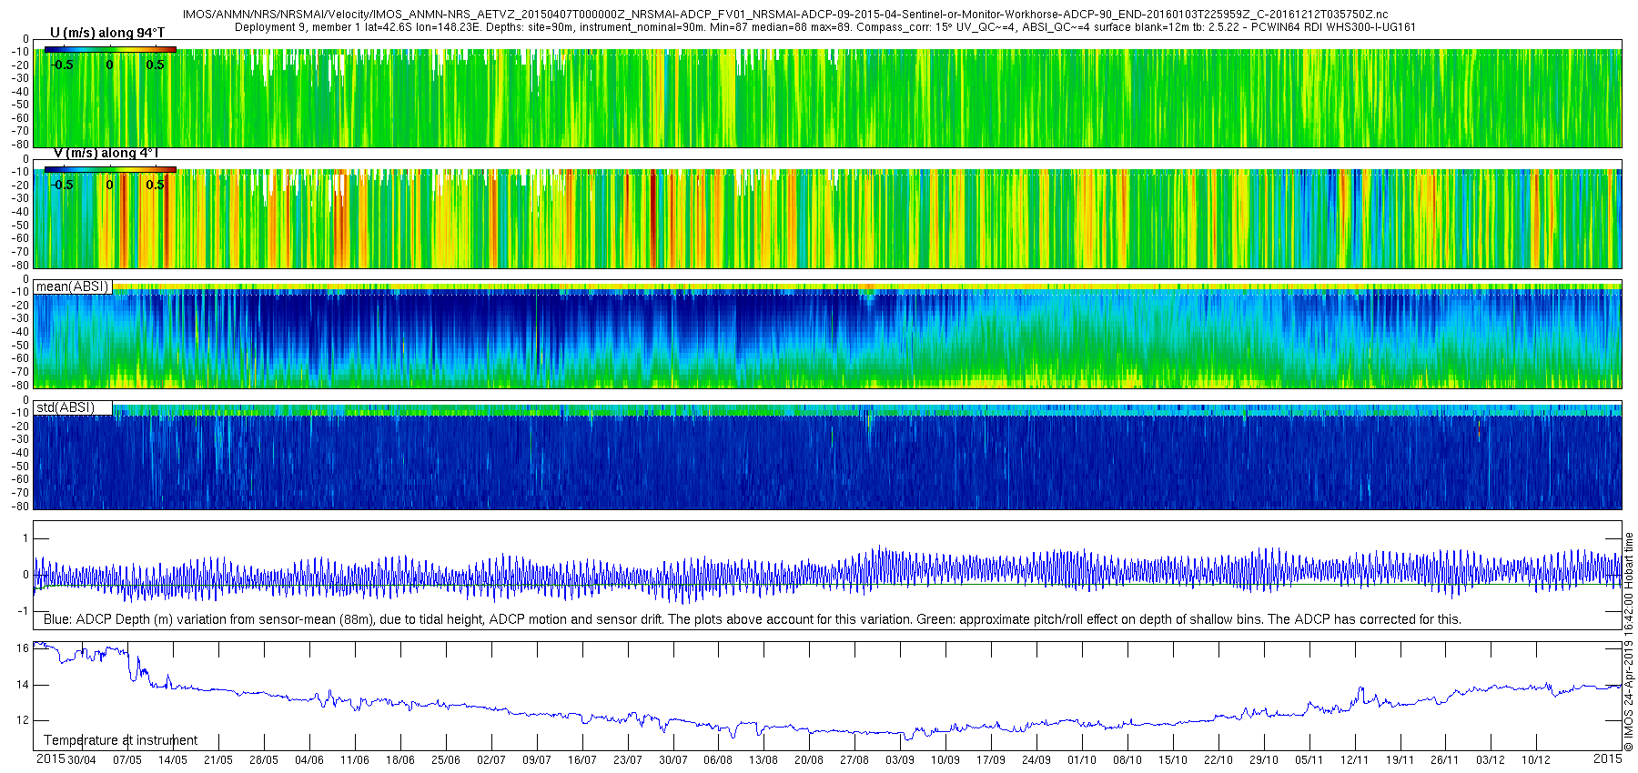Click the 2015 year label at bottom left
Screen dimensions: 1638x773
click(50, 758)
